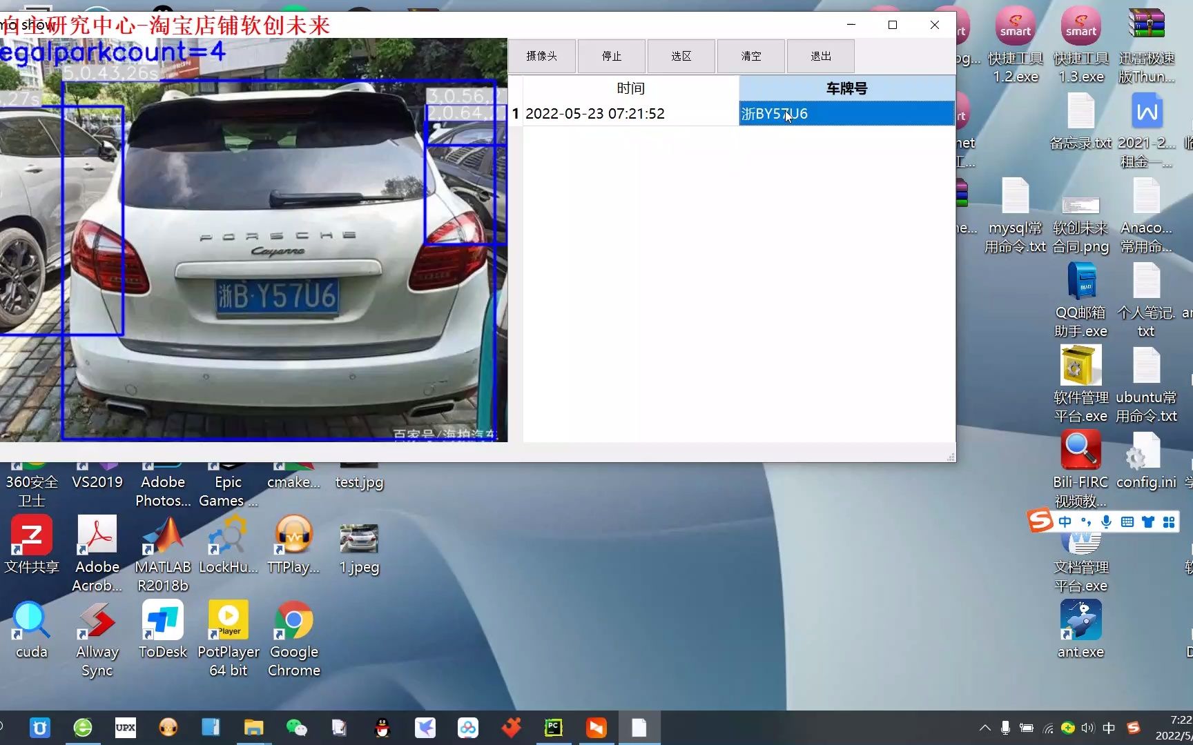Open 360 browser from the taskbar
This screenshot has height=745, width=1193.
coord(83,728)
